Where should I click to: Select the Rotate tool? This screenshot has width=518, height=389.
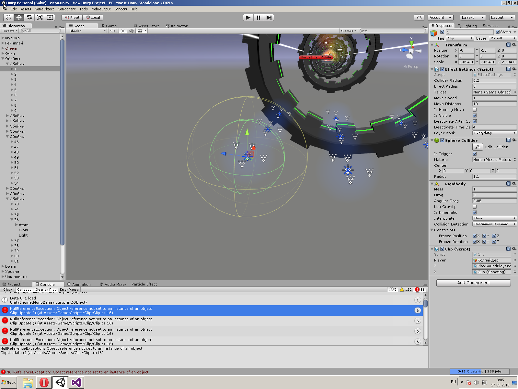29,18
